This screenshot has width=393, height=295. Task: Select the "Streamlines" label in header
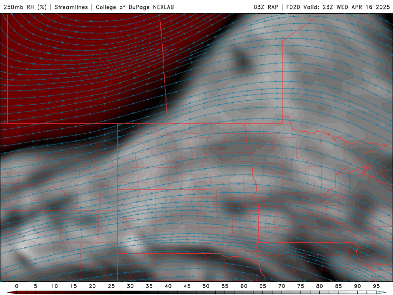71,7
